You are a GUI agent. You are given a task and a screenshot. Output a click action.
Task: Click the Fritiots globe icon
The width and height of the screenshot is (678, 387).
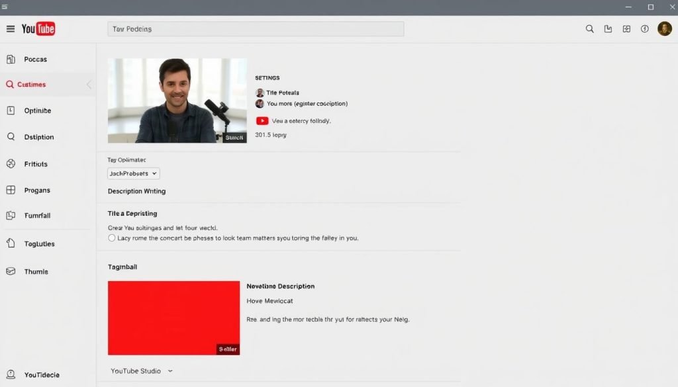(x=11, y=163)
